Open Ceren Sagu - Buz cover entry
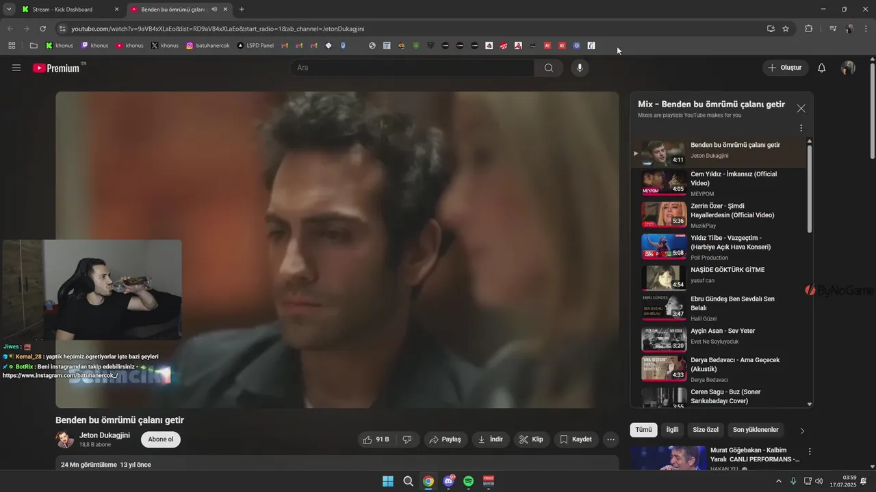The height and width of the screenshot is (492, 876). (719, 398)
